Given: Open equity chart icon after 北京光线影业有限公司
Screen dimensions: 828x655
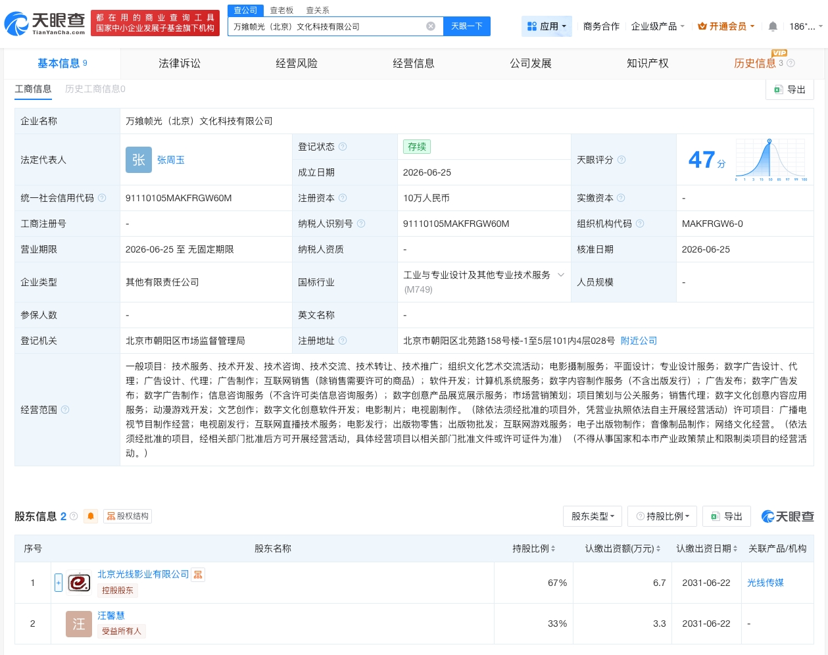Looking at the screenshot, I should click(198, 575).
